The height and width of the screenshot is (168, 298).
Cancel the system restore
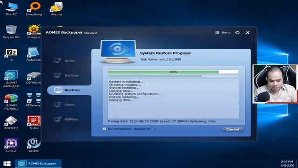pyautogui.click(x=233, y=129)
